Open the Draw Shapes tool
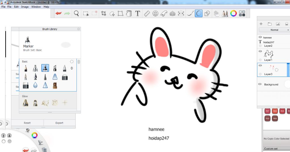This screenshot has height=152, width=290. 207,14
